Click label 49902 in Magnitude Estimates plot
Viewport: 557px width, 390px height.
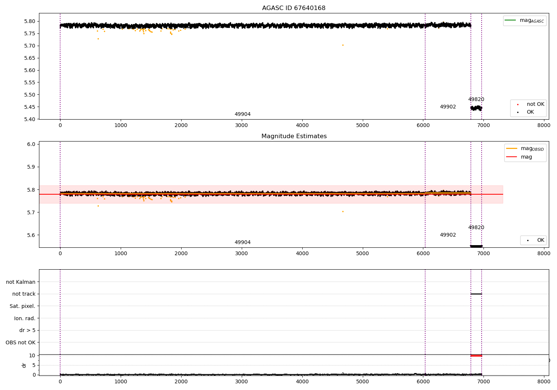[448, 235]
